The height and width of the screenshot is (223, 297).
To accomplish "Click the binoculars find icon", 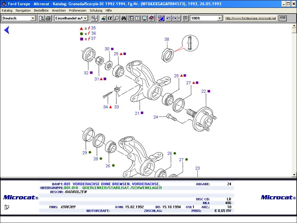I will (124, 18).
